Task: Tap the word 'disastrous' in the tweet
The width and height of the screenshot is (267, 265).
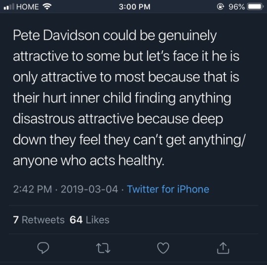Action: [x=44, y=118]
